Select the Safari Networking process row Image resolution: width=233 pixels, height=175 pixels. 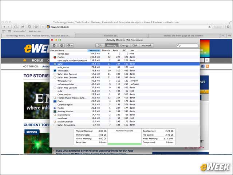coord(125,125)
